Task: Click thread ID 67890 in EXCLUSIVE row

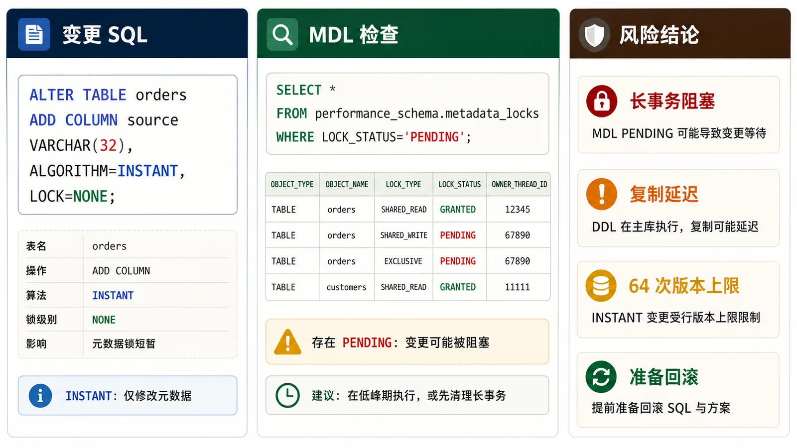Action: tap(518, 261)
